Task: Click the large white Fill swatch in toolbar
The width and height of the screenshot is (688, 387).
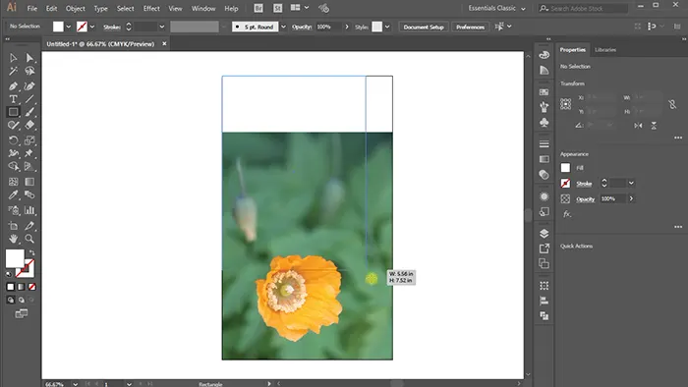Action: (15, 258)
